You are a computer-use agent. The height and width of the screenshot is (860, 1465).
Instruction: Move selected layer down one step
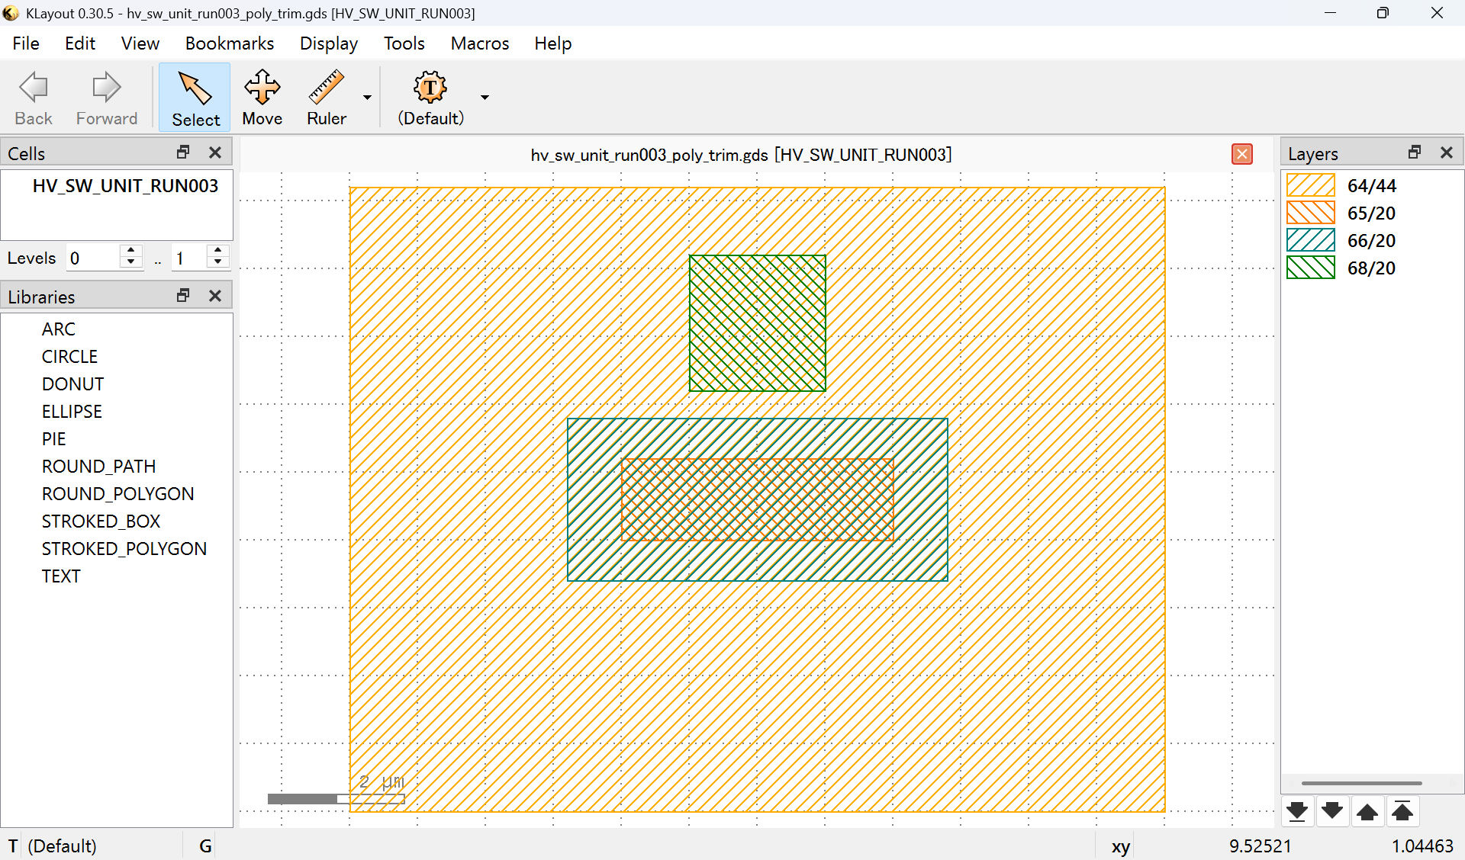pos(1332,812)
